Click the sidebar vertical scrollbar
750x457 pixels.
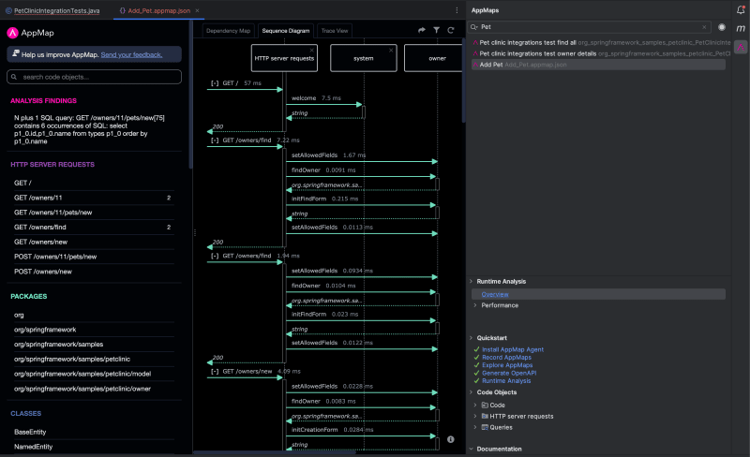[191, 96]
